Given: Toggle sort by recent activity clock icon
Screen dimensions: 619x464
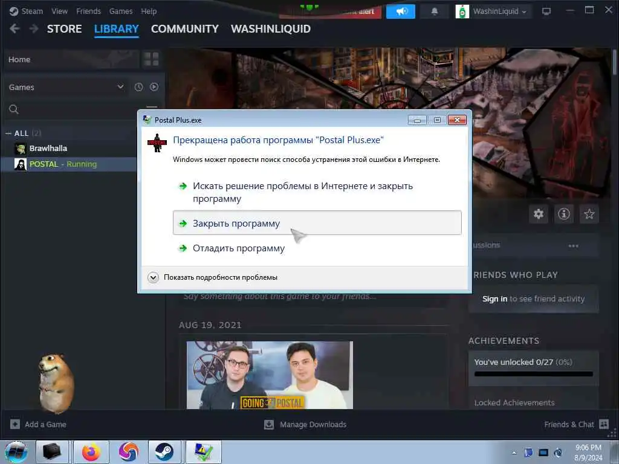Looking at the screenshot, I should click(x=138, y=87).
